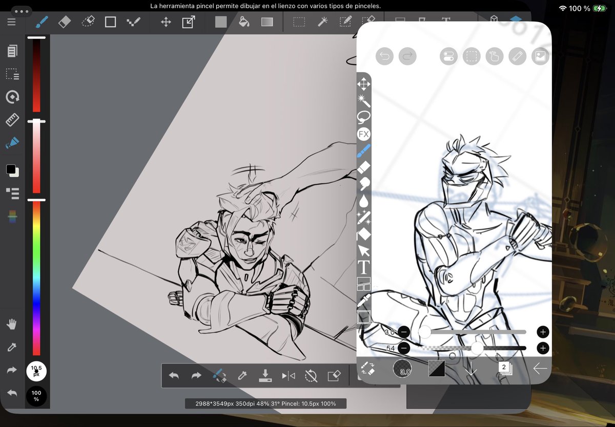The height and width of the screenshot is (427, 615).
Task: Open the layers list icon in MediBang sidebar
Action: pyautogui.click(x=12, y=193)
